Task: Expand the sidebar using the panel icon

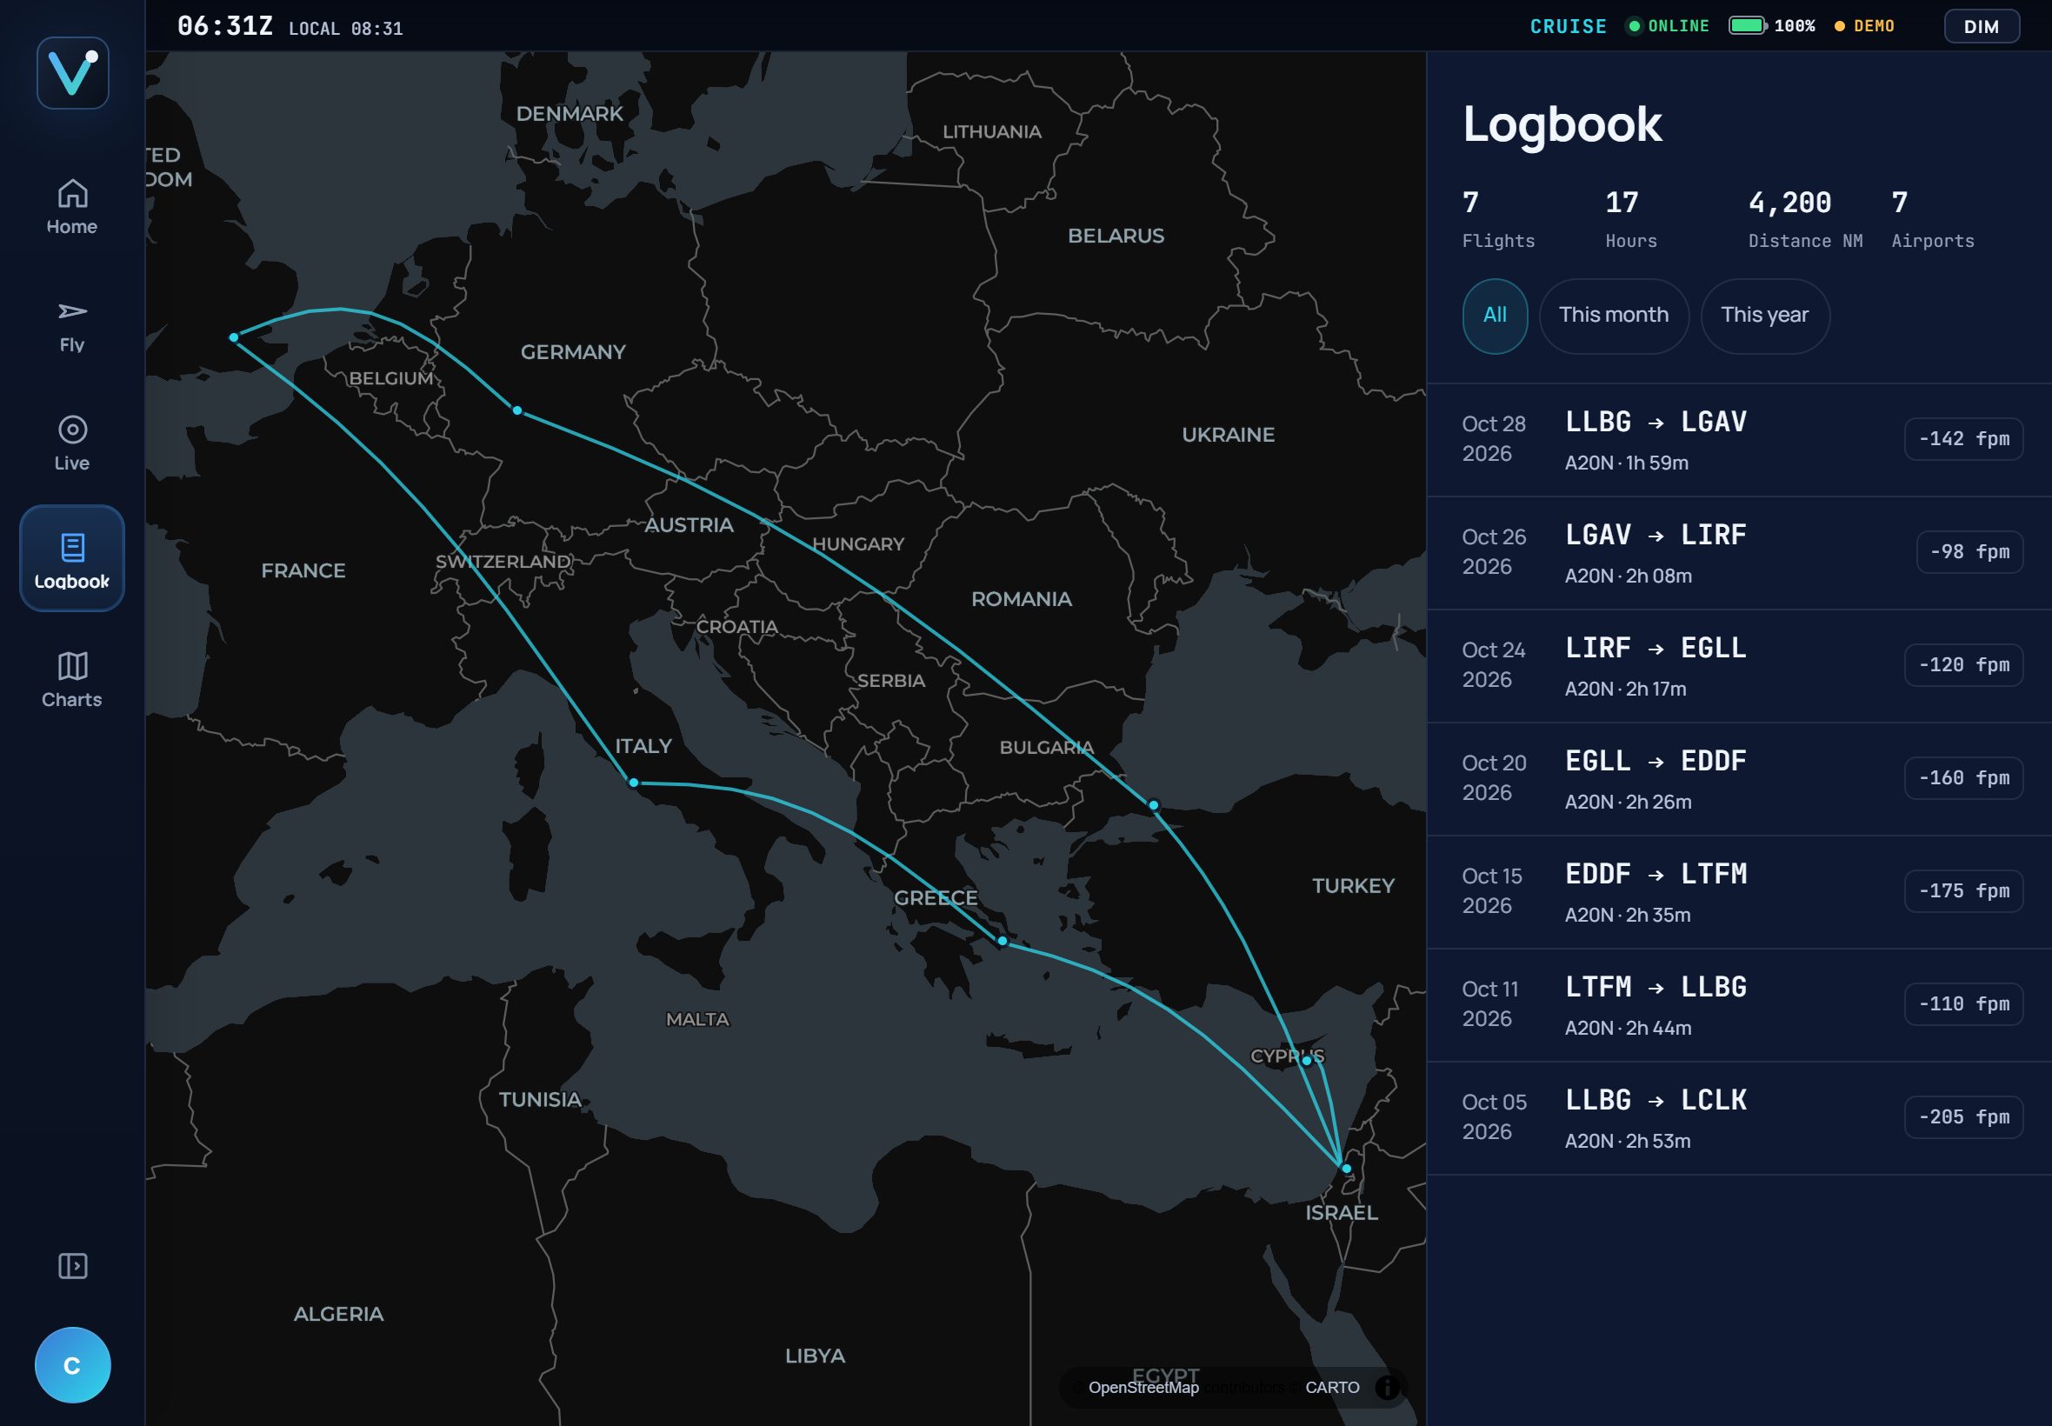Action: (x=72, y=1265)
